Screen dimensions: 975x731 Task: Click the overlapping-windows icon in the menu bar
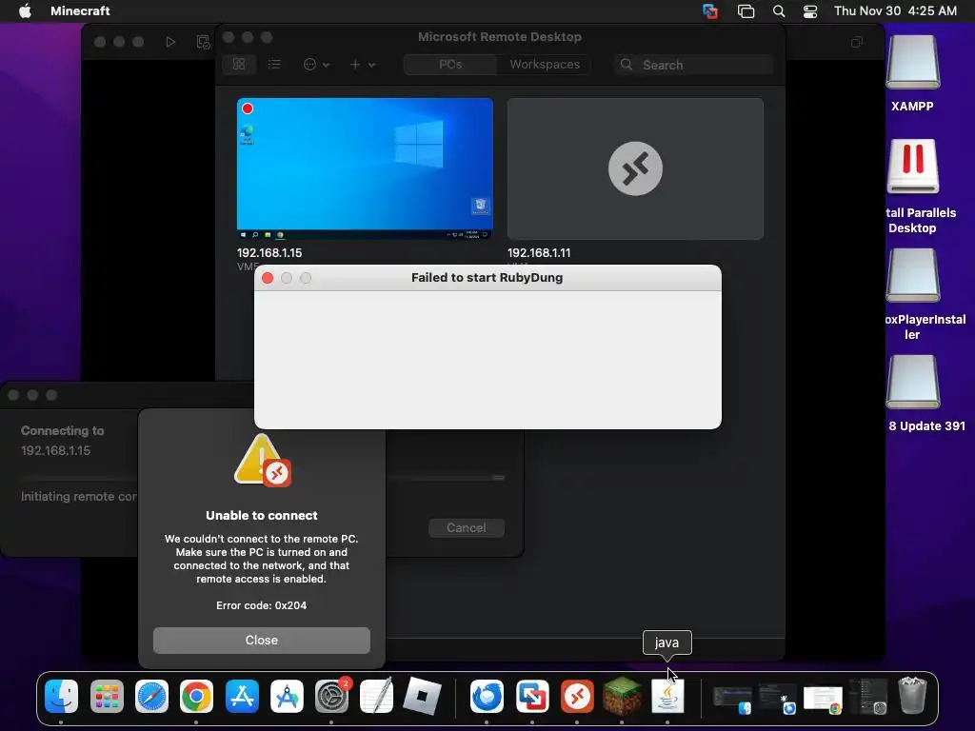click(746, 11)
